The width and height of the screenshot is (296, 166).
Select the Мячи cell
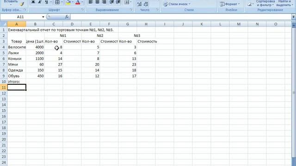tap(17, 65)
